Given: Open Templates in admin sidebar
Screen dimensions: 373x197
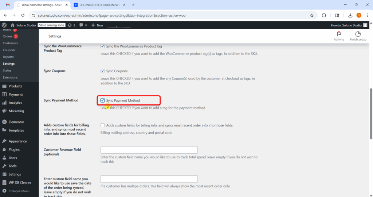Looking at the screenshot, I should [16, 130].
